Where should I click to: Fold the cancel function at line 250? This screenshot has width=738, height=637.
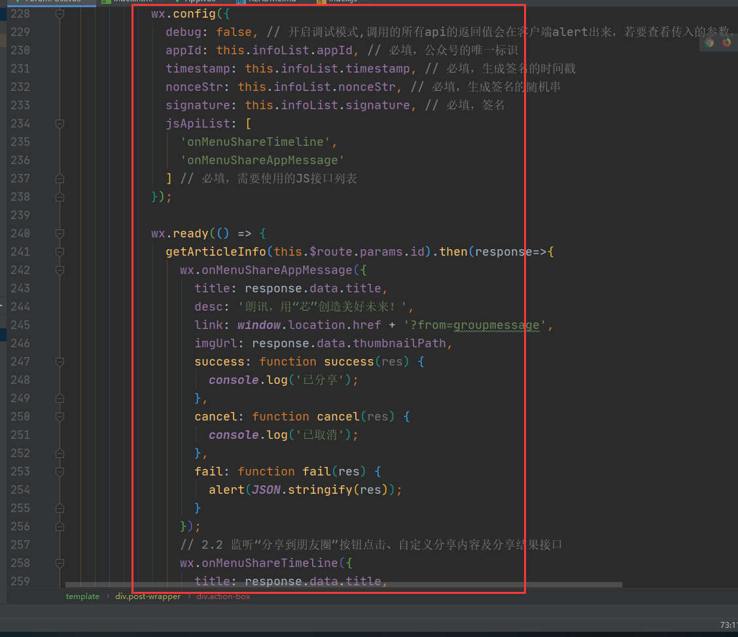60,417
